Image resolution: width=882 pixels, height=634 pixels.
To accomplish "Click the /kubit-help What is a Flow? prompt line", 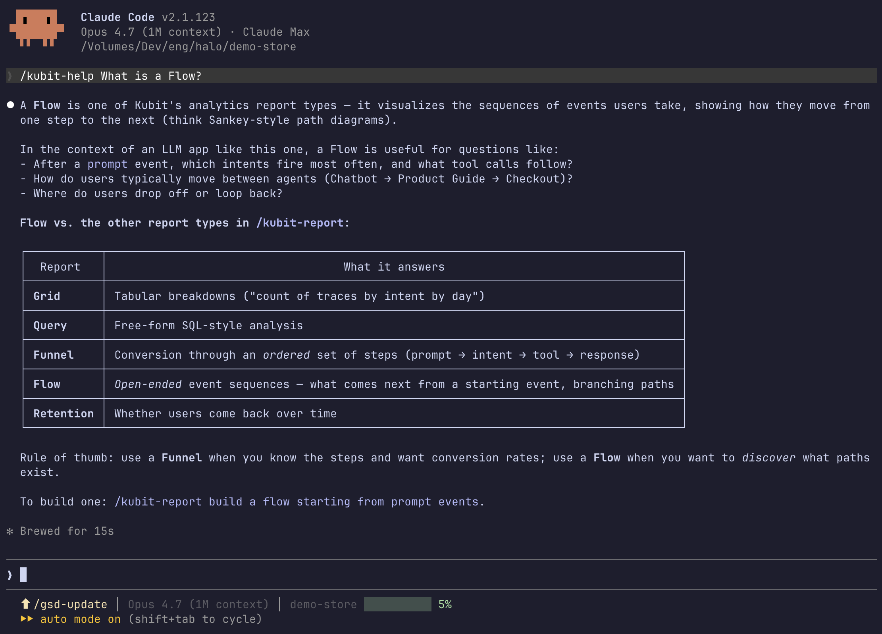I will coord(441,76).
